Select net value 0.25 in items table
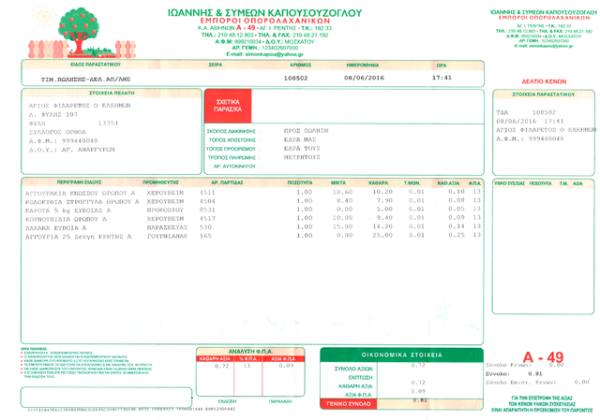 (x=457, y=235)
